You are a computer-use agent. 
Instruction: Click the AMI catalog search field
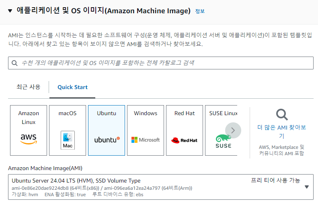161,63
